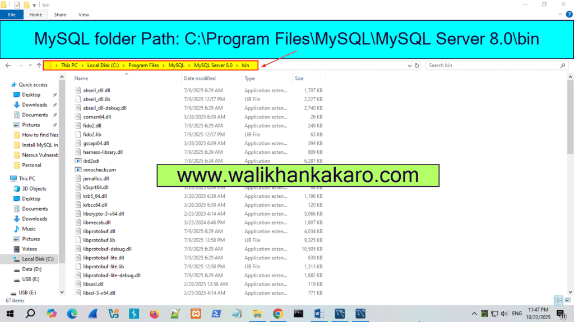
Task: Switch to details view via status bar icon
Action: click(558, 300)
